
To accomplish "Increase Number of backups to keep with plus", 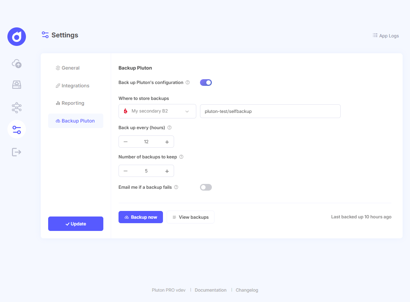I will coord(167,171).
